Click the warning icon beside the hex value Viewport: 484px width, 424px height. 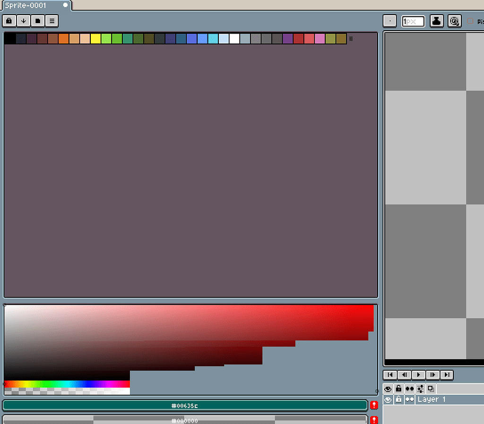tap(373, 405)
